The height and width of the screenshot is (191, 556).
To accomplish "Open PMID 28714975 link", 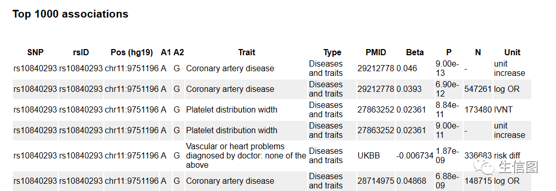I will pyautogui.click(x=375, y=181).
